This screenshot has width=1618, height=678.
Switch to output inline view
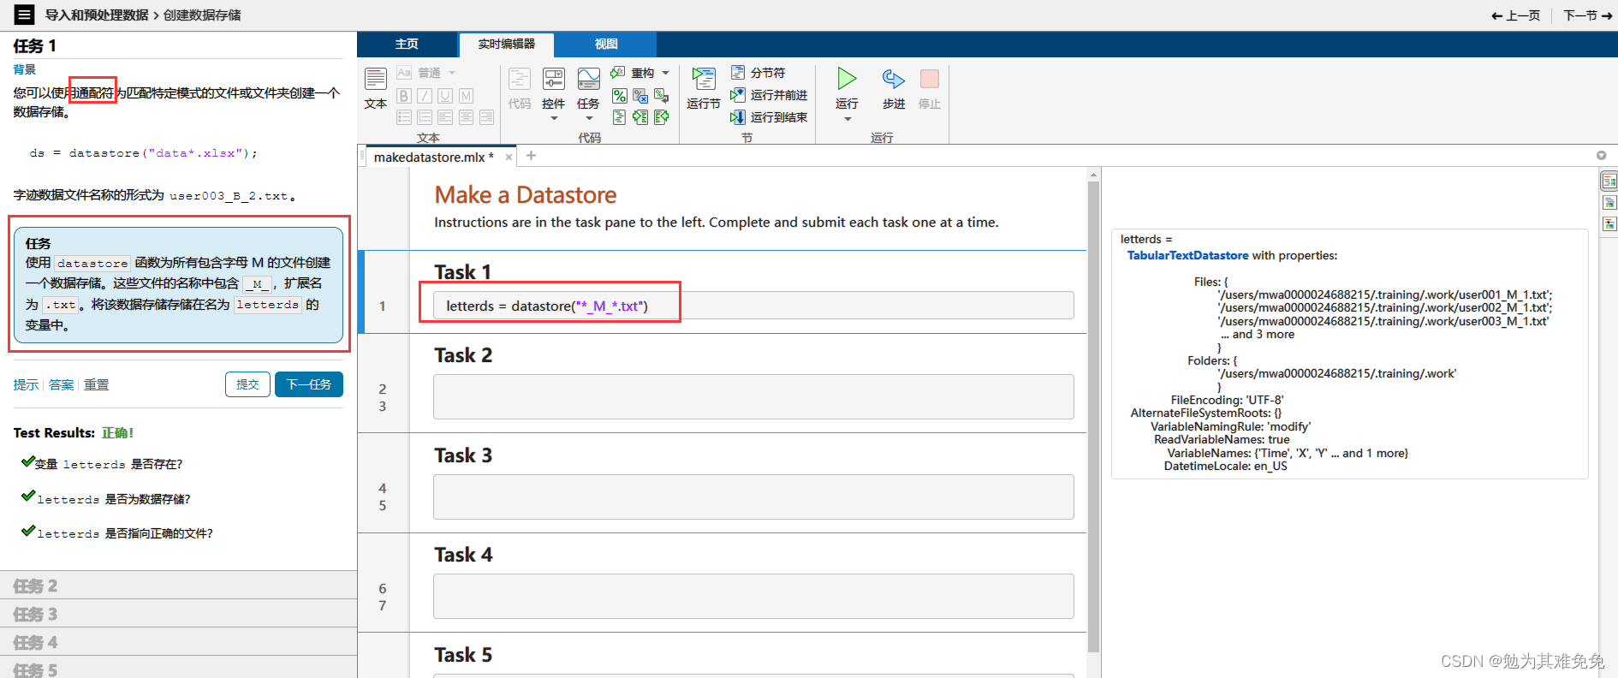1609,203
